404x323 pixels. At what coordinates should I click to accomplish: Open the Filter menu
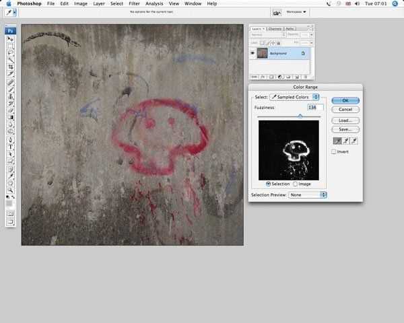coord(135,3)
